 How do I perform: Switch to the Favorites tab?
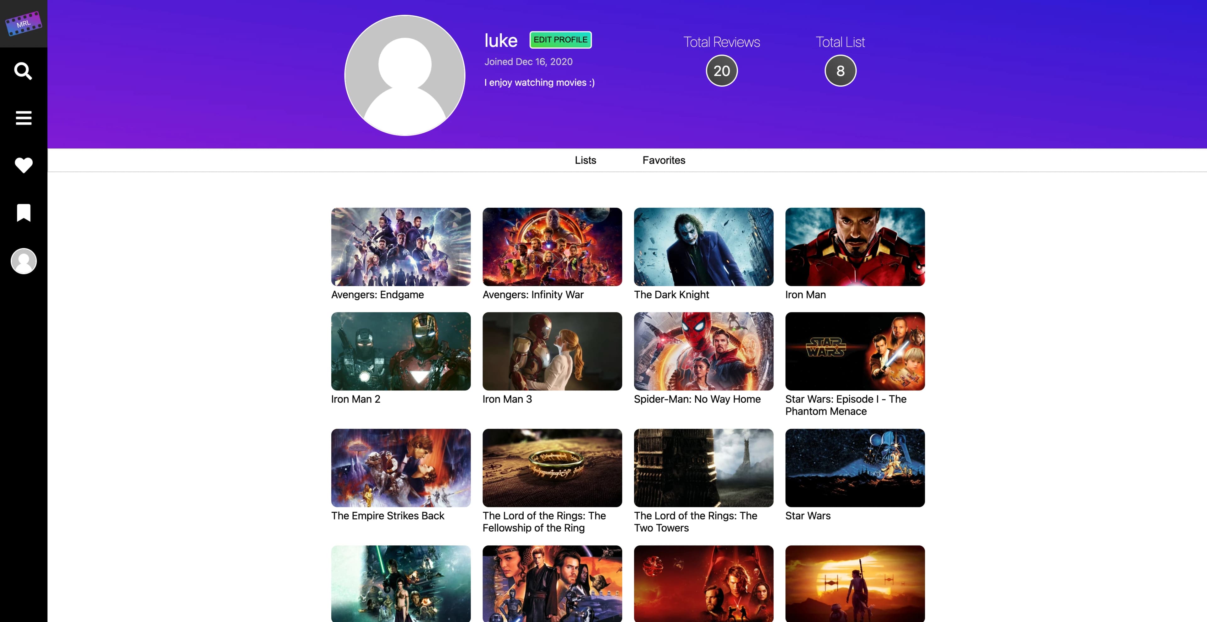pyautogui.click(x=664, y=160)
